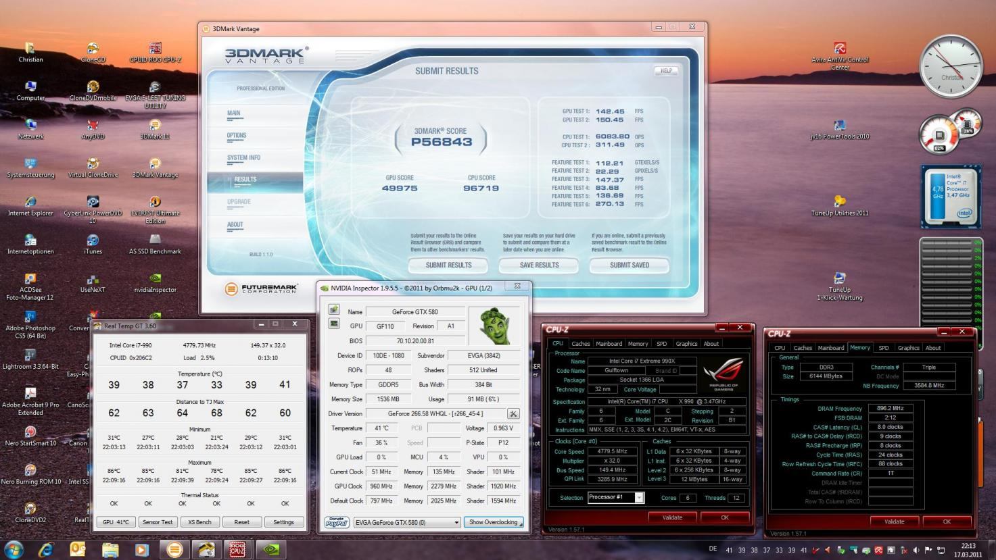Launch EVGA E-LEET Tuning Utility shortcut
Image resolution: width=996 pixels, height=560 pixels.
pos(155,95)
